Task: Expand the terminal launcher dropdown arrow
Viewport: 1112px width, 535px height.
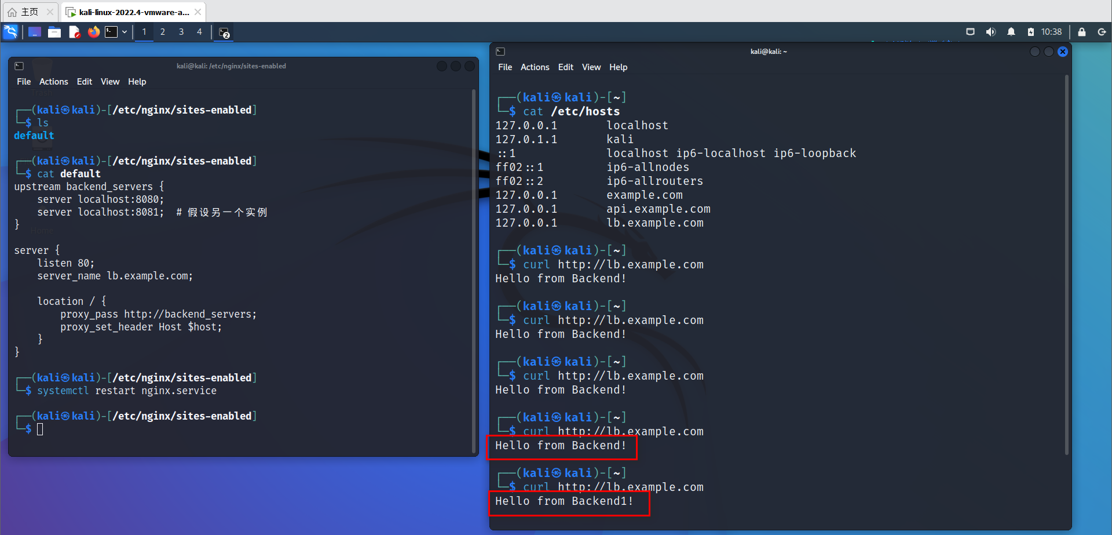Action: 125,32
